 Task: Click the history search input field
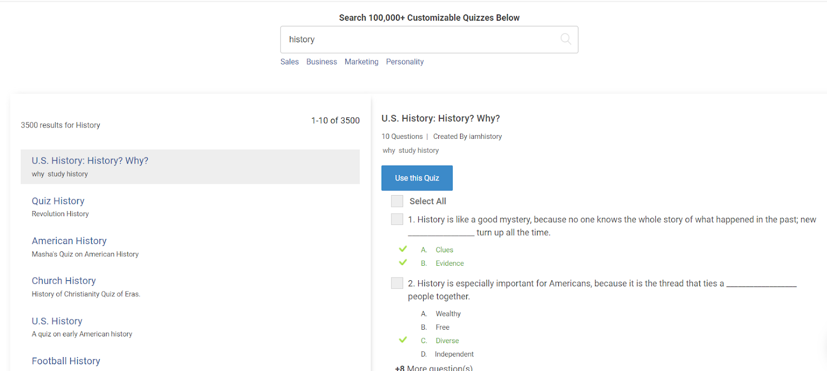[x=419, y=40]
